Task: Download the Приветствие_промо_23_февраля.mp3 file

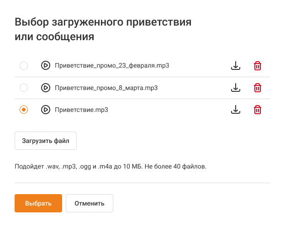Action: (235, 66)
